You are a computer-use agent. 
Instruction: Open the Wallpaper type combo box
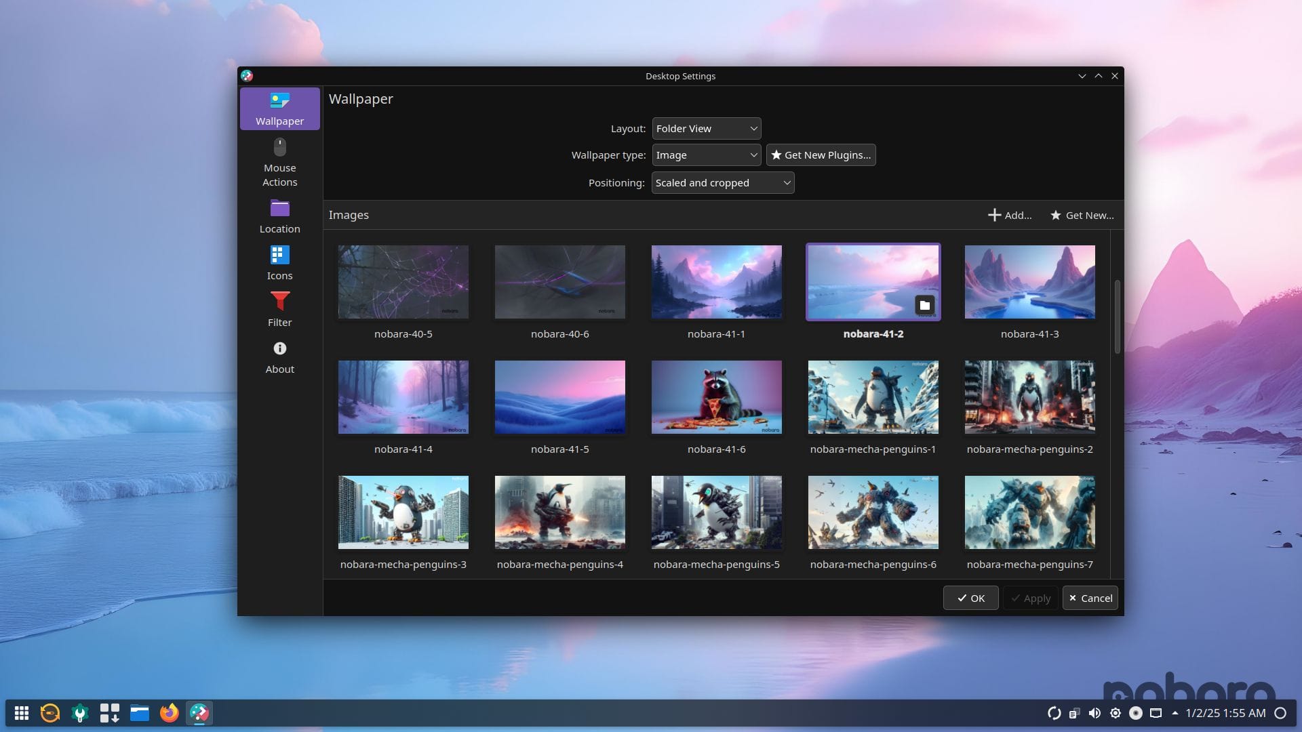click(706, 155)
